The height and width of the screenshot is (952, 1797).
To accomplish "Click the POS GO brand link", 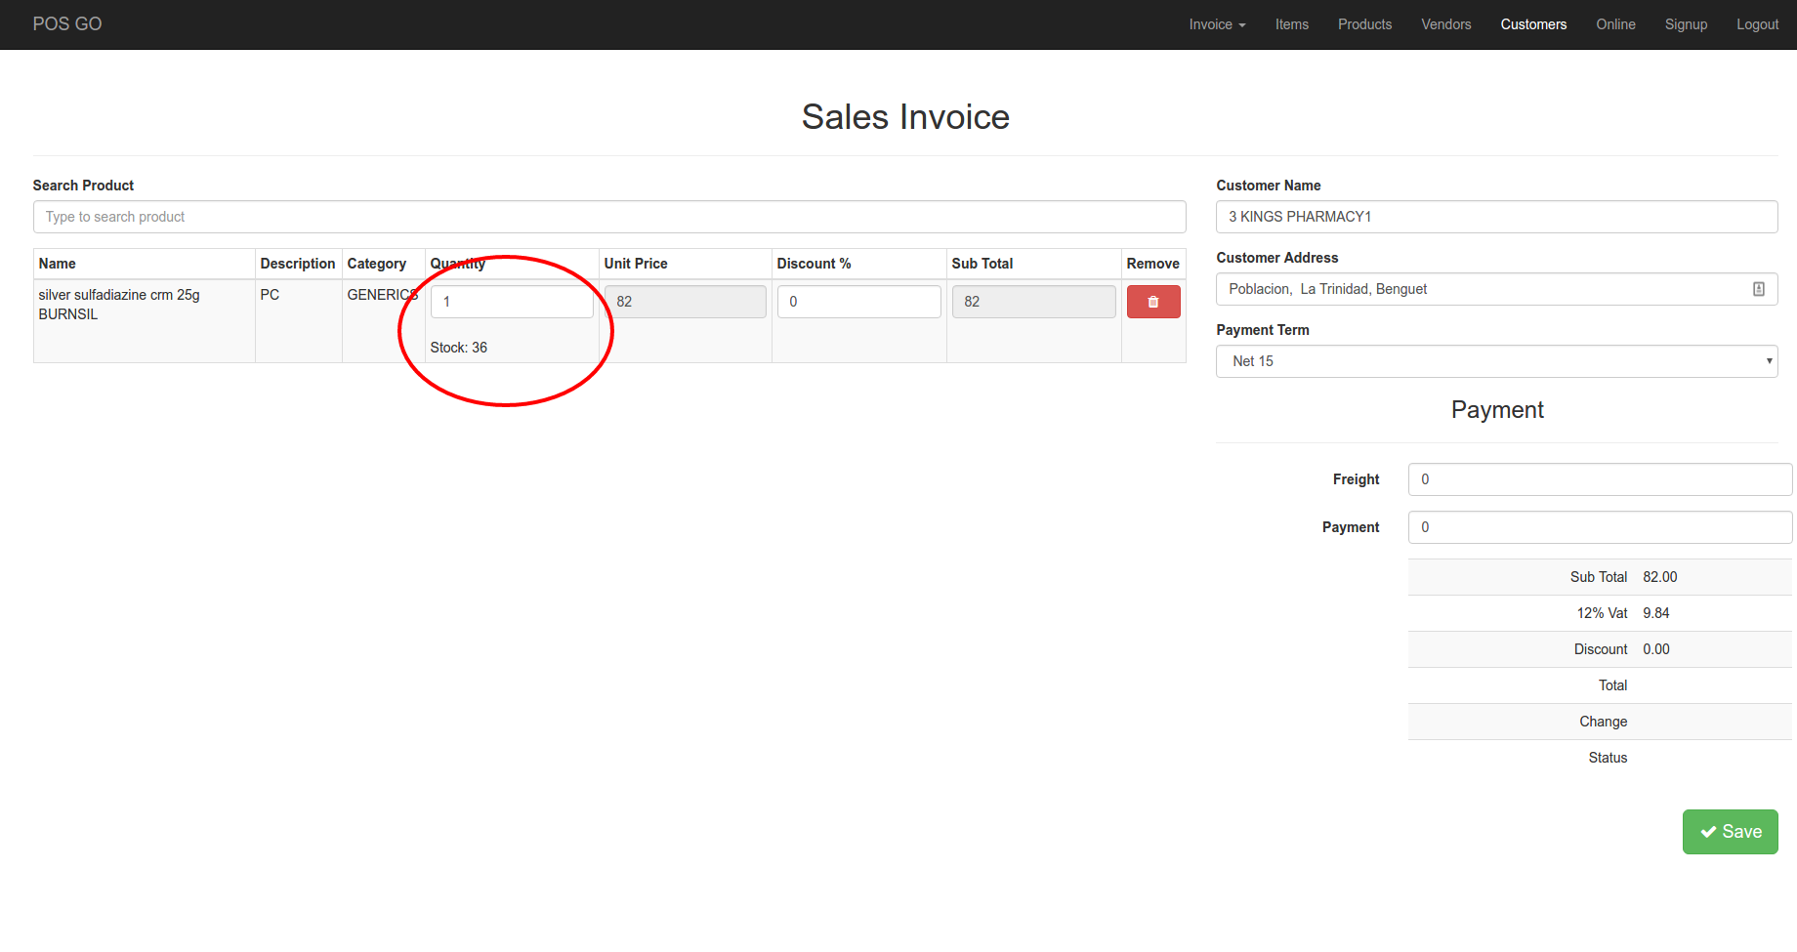I will coord(67,24).
